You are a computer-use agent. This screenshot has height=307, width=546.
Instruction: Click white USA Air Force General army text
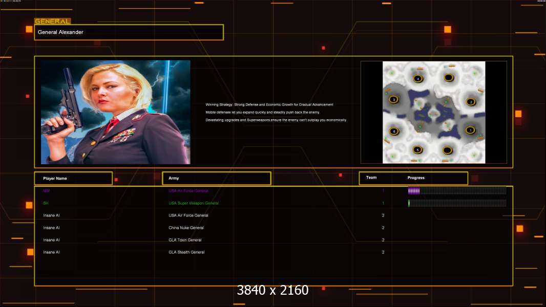click(188, 215)
